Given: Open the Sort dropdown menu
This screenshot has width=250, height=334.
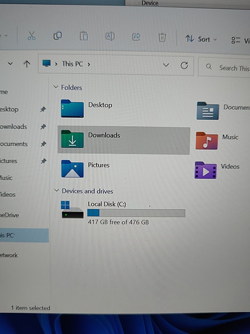Looking at the screenshot, I should (201, 39).
